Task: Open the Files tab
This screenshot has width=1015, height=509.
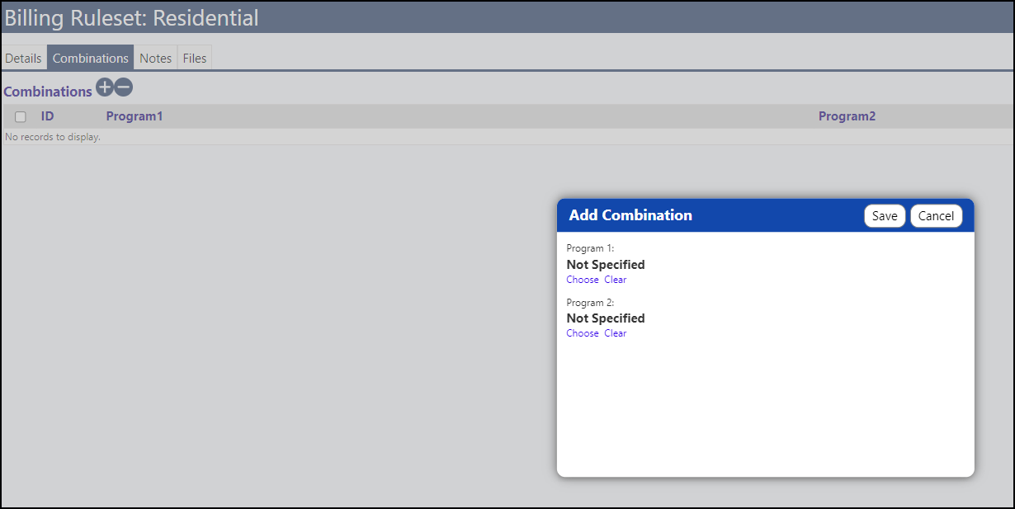Action: pyautogui.click(x=195, y=58)
